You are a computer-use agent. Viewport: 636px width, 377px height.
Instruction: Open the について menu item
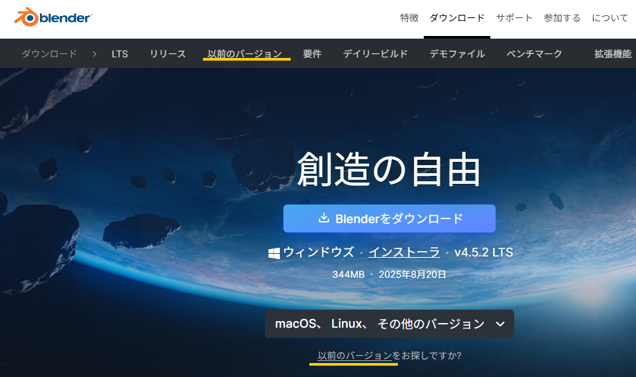(609, 18)
